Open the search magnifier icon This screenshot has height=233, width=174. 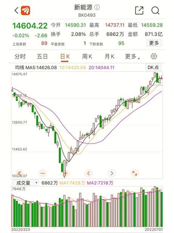pyautogui.click(x=155, y=11)
